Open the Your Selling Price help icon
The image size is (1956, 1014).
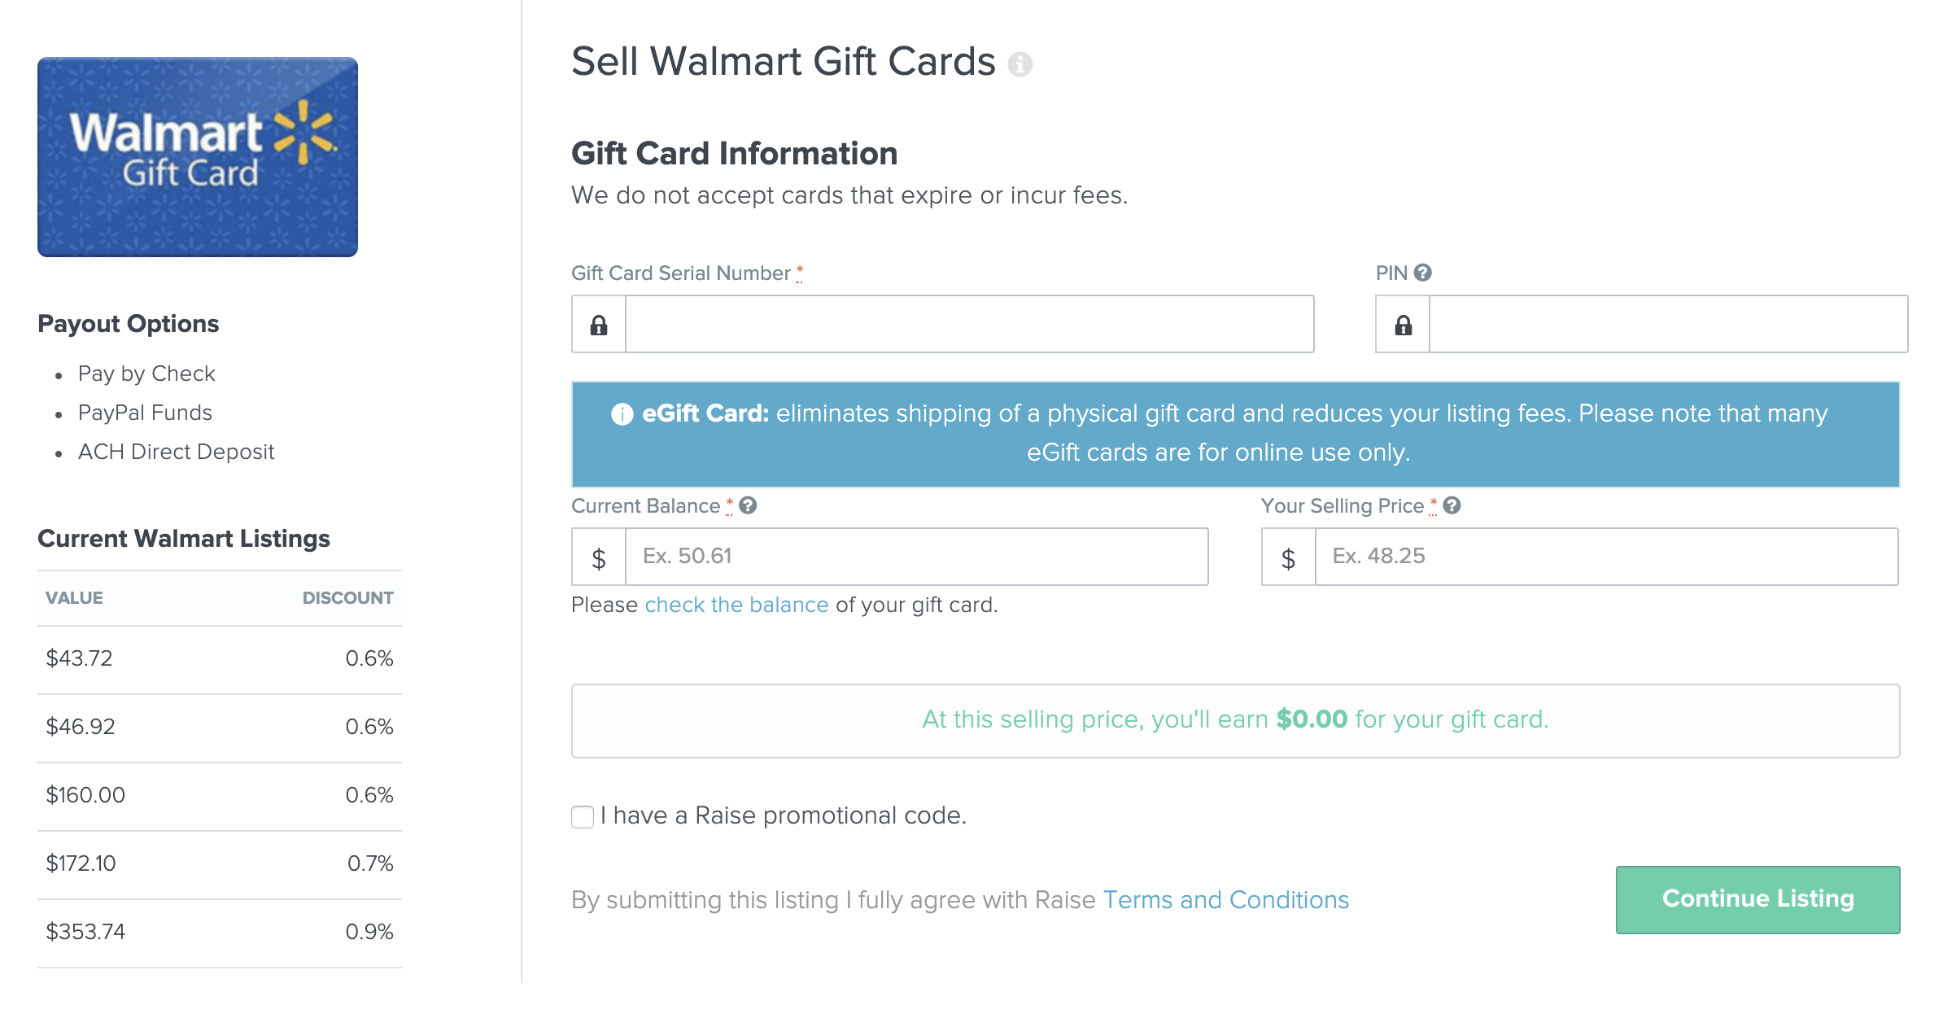[x=1452, y=505]
